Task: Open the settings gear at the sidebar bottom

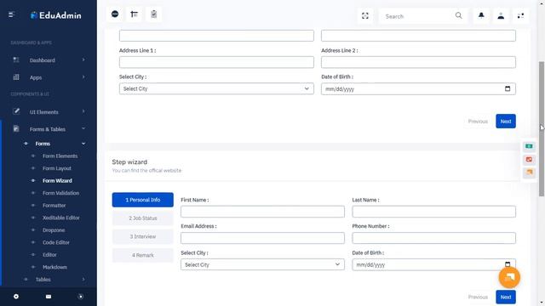Action: click(x=16, y=297)
